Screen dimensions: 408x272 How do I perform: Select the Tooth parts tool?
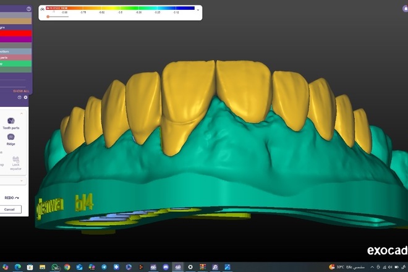click(11, 123)
